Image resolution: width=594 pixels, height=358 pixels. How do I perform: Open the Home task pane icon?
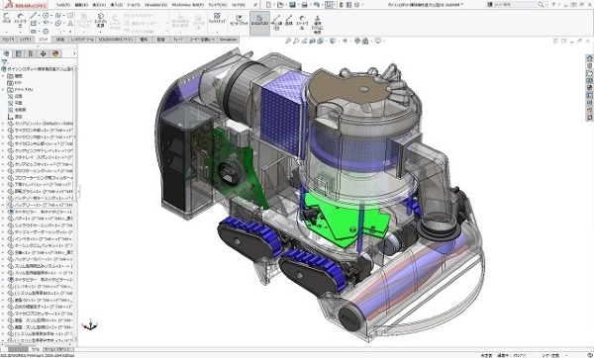tap(589, 58)
